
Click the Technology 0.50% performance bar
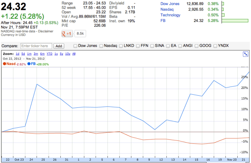223,15
